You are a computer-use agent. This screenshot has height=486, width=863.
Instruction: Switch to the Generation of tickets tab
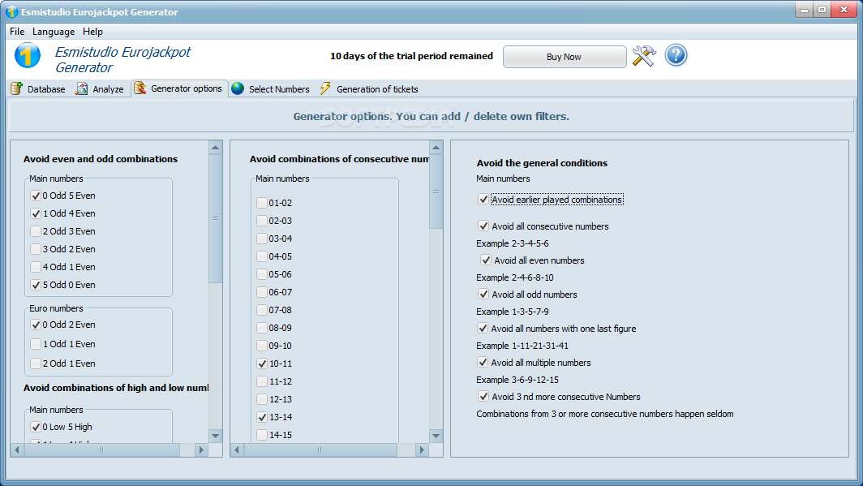tap(369, 88)
